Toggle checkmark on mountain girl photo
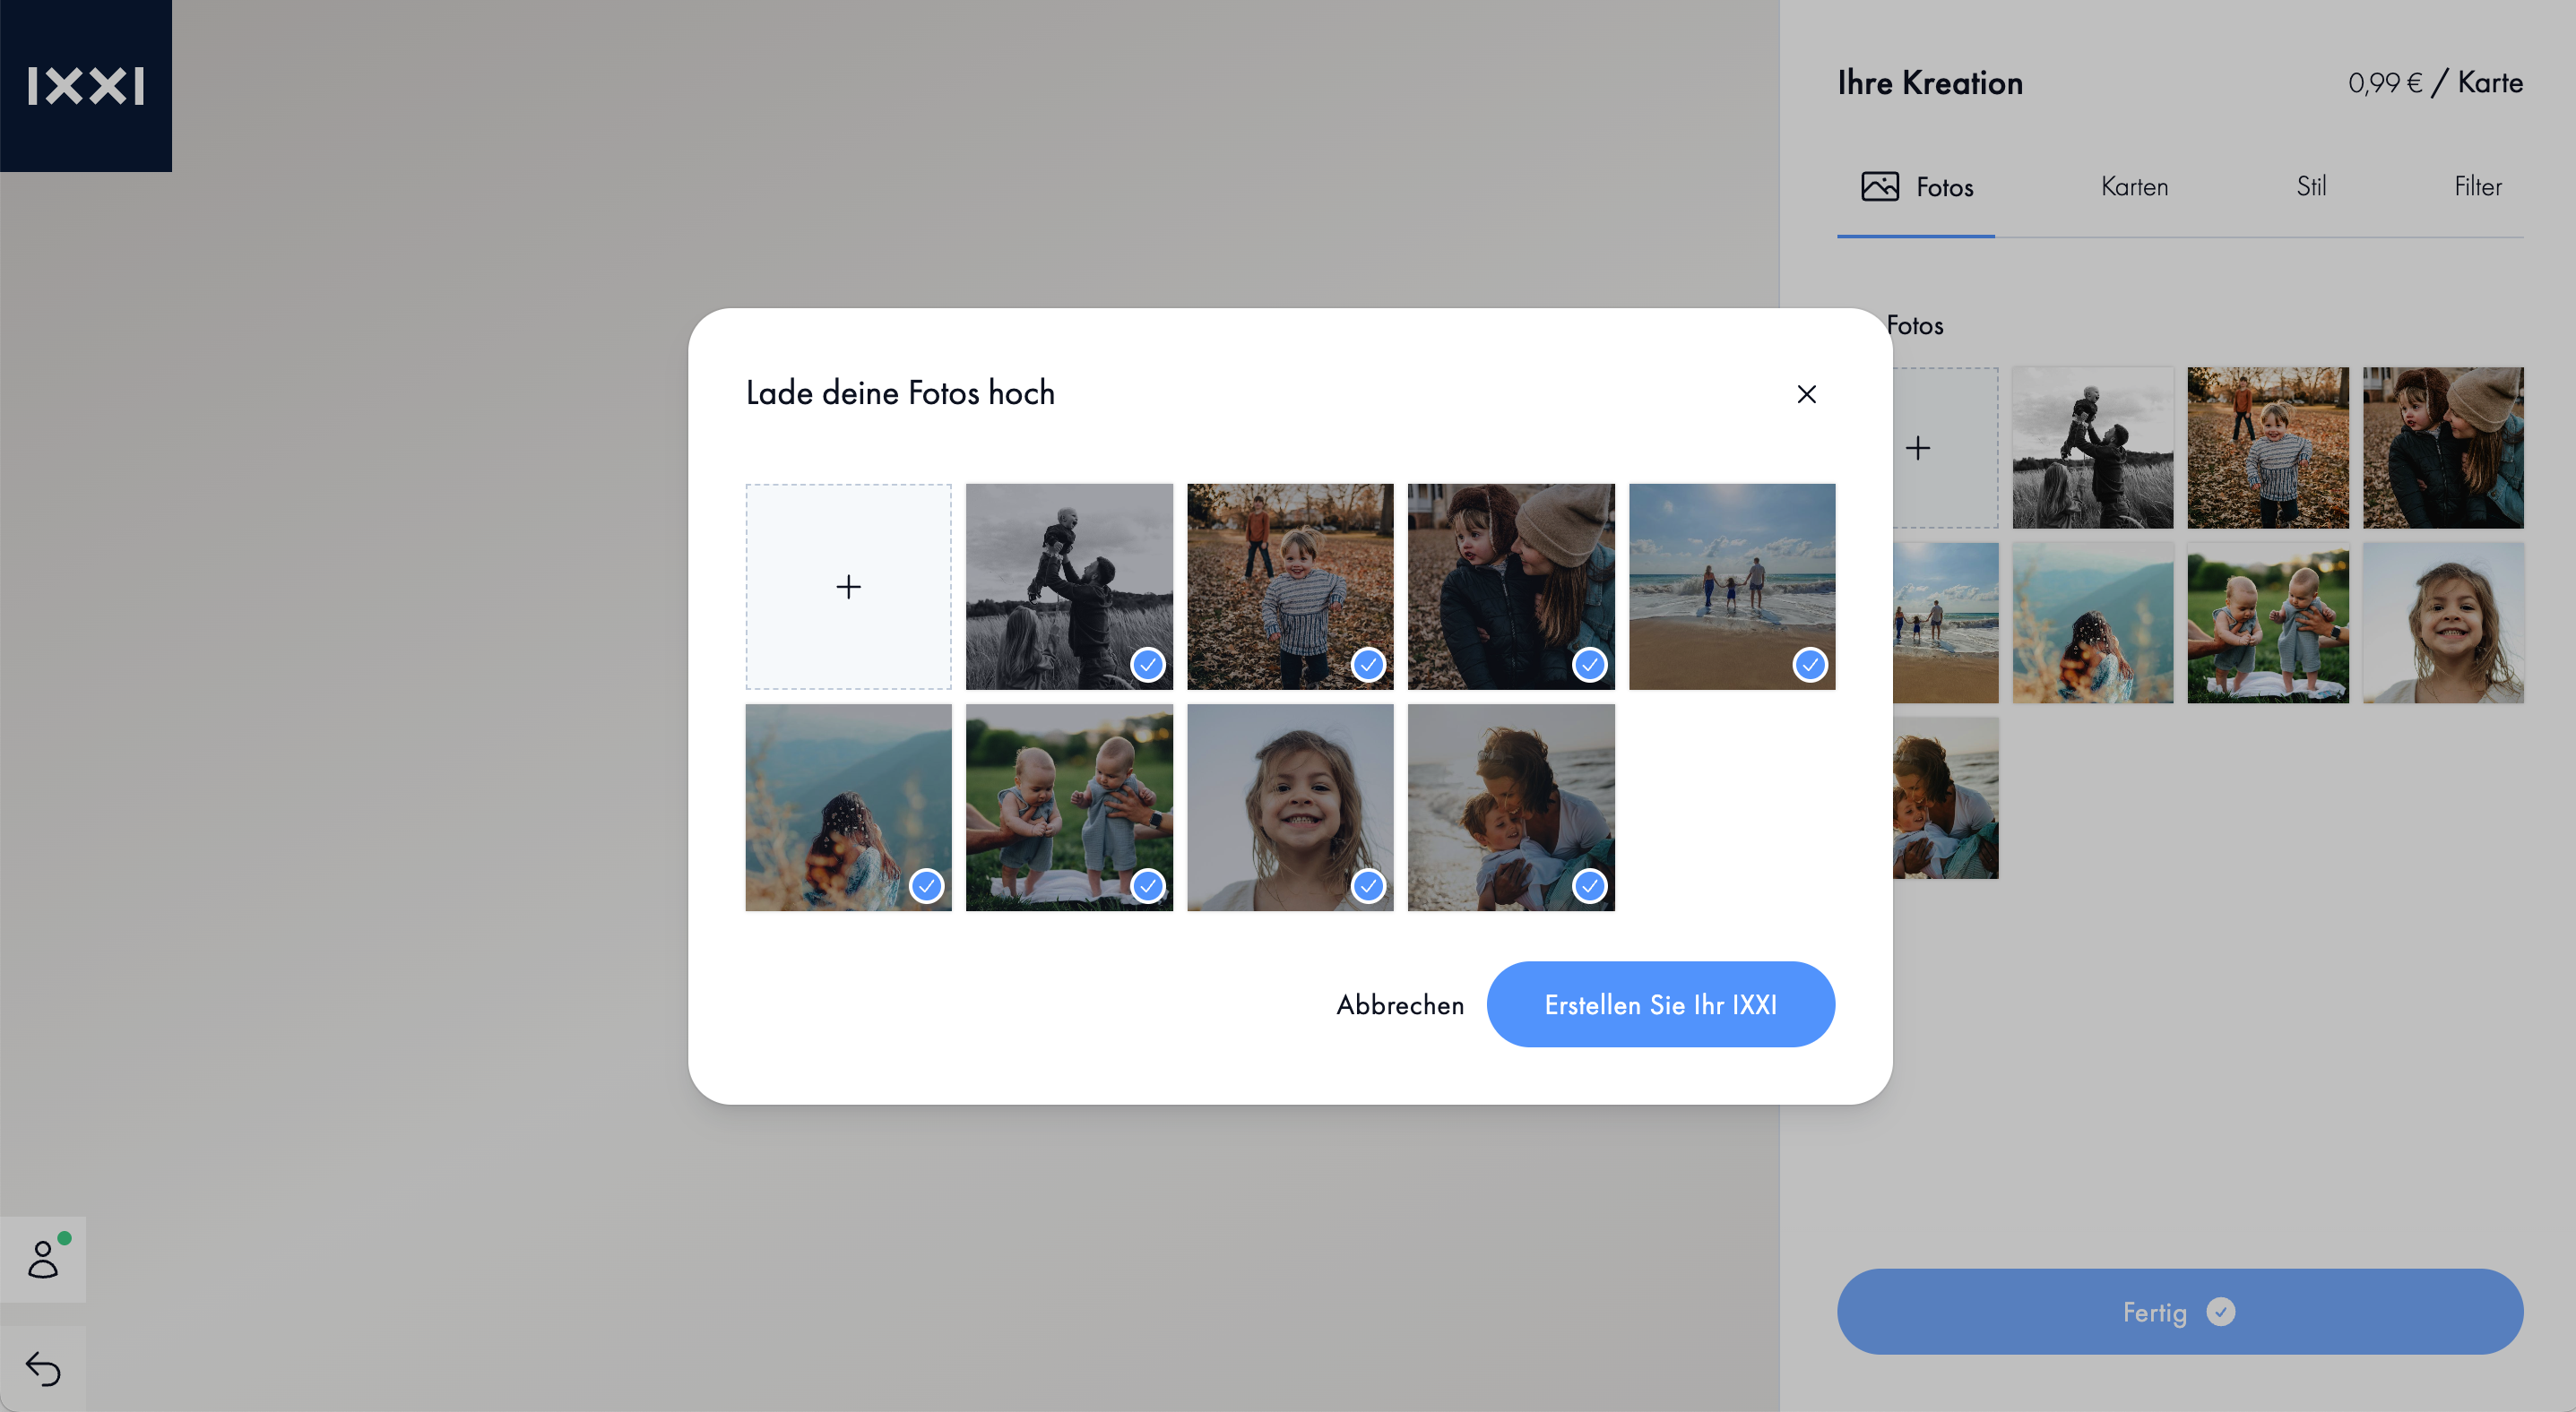The width and height of the screenshot is (2576, 1412). coord(926,885)
